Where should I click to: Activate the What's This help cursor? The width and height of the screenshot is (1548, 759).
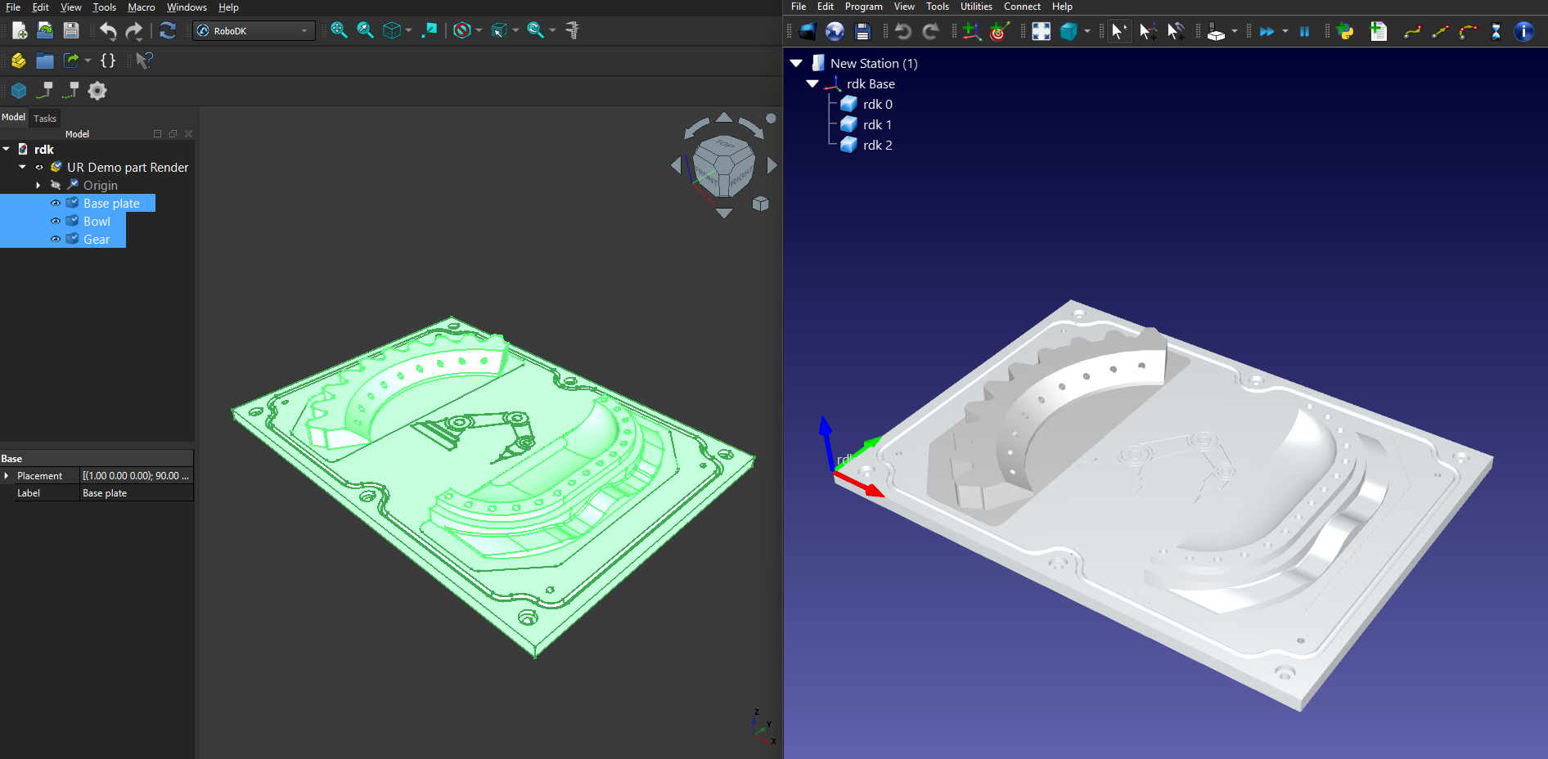pos(145,60)
